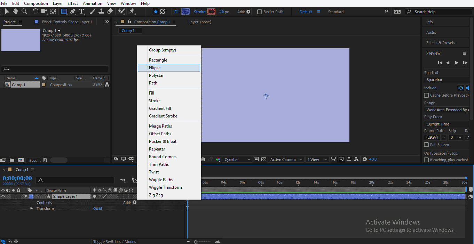This screenshot has height=244, width=474.
Task: Open the Fill color swatch in the toolbar
Action: [185, 11]
